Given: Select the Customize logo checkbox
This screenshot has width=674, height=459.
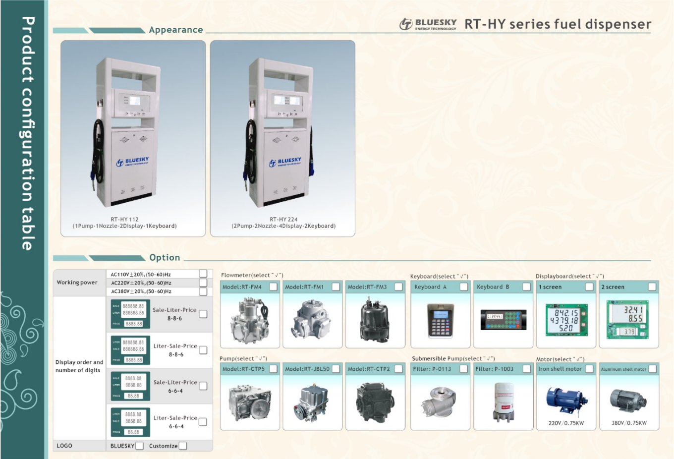Looking at the screenshot, I should click(183, 446).
